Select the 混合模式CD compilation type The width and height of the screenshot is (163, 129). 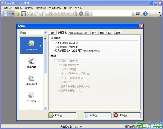click(32, 80)
